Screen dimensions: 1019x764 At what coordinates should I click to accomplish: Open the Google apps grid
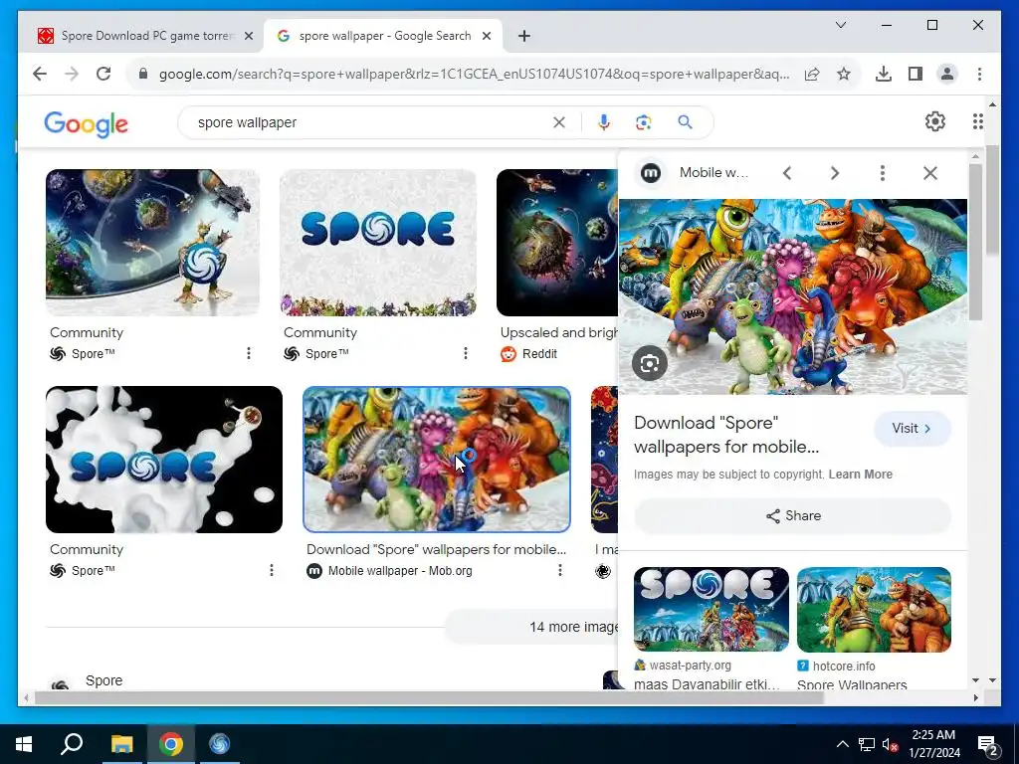(978, 121)
